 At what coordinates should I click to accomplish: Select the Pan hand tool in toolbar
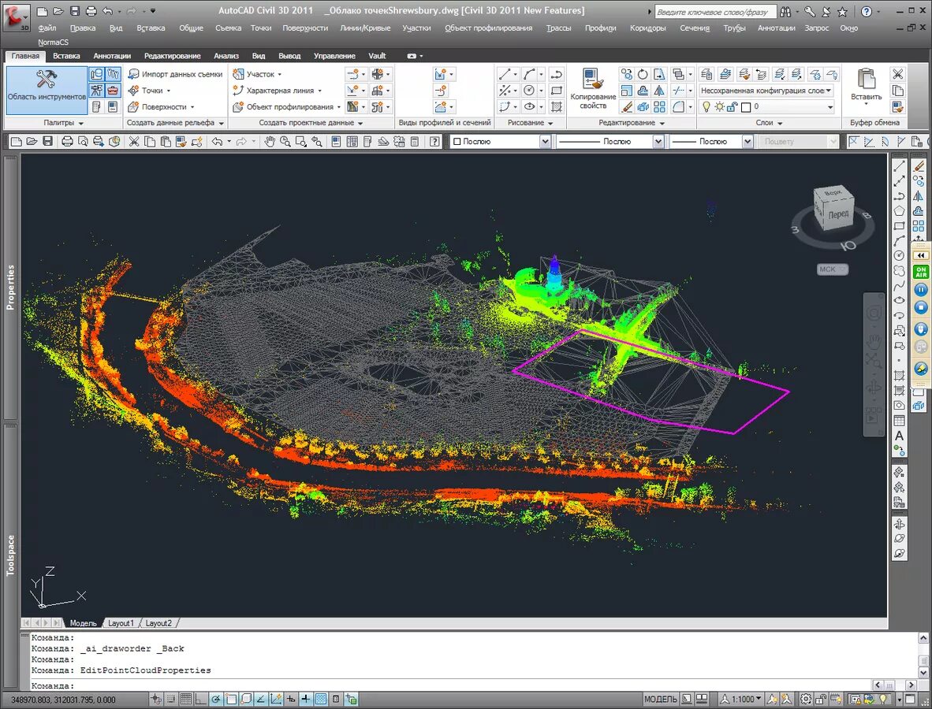[x=270, y=141]
